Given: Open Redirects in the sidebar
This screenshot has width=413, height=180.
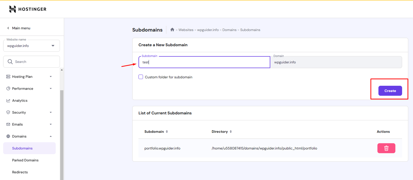Looking at the screenshot, I should click(x=20, y=172).
